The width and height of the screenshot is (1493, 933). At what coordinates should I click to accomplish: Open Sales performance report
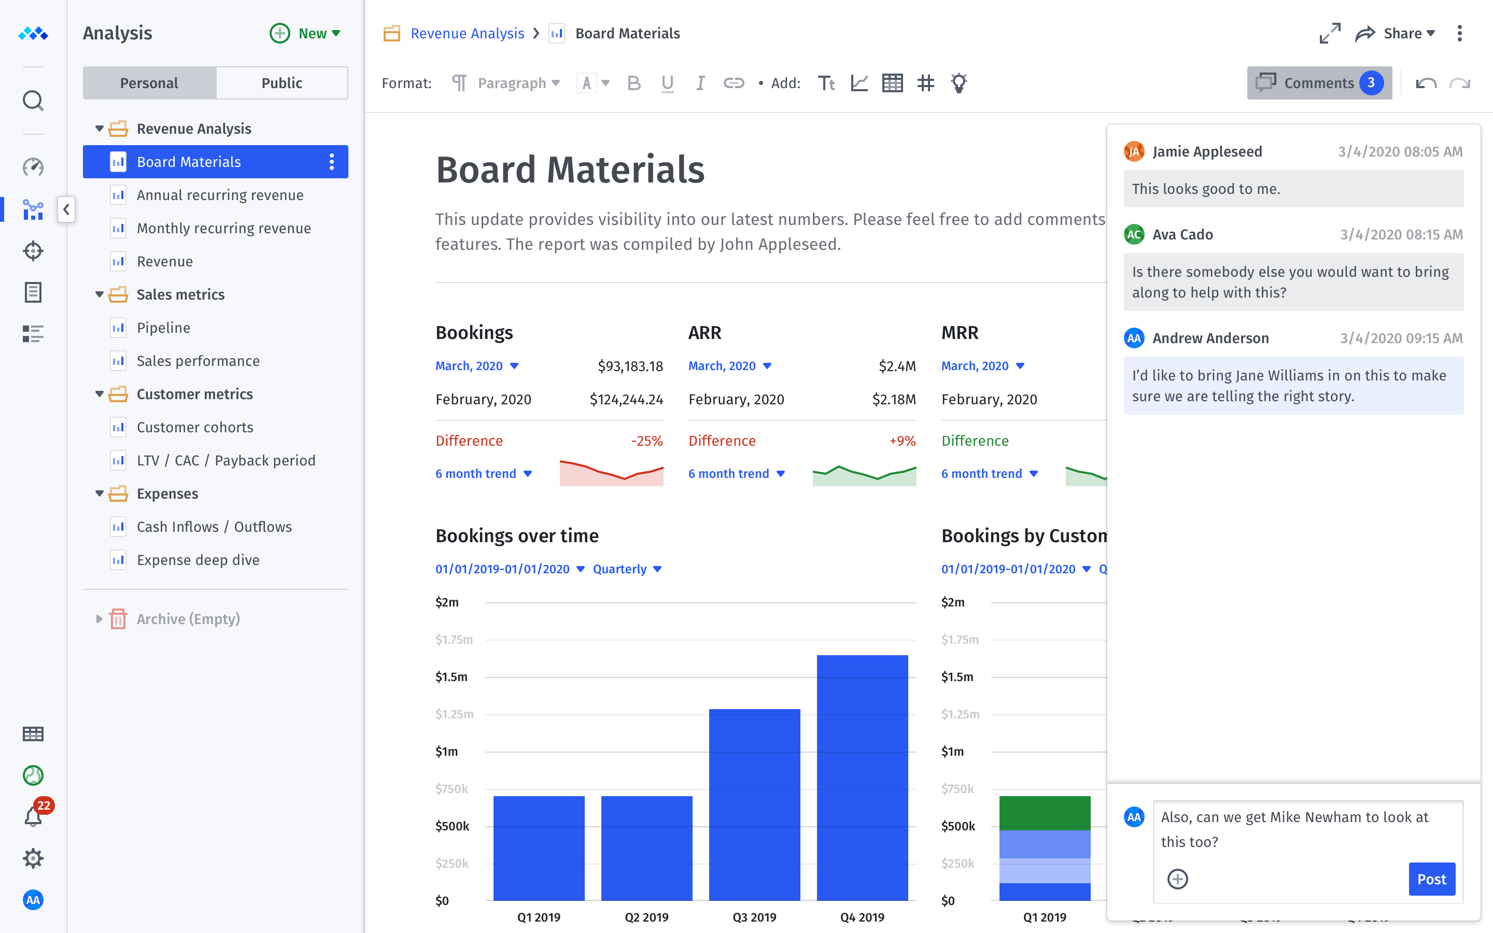pyautogui.click(x=215, y=361)
